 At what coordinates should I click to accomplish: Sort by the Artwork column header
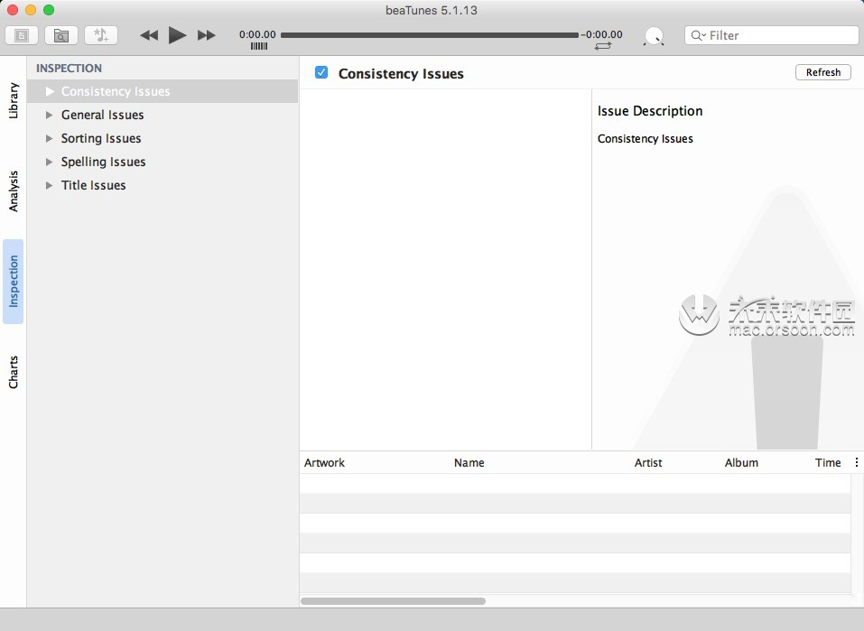[x=324, y=463]
